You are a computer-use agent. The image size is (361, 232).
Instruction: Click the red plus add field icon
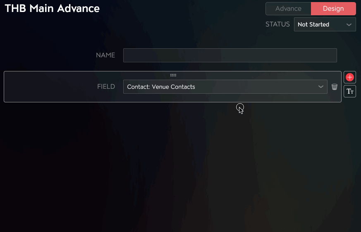coord(350,77)
